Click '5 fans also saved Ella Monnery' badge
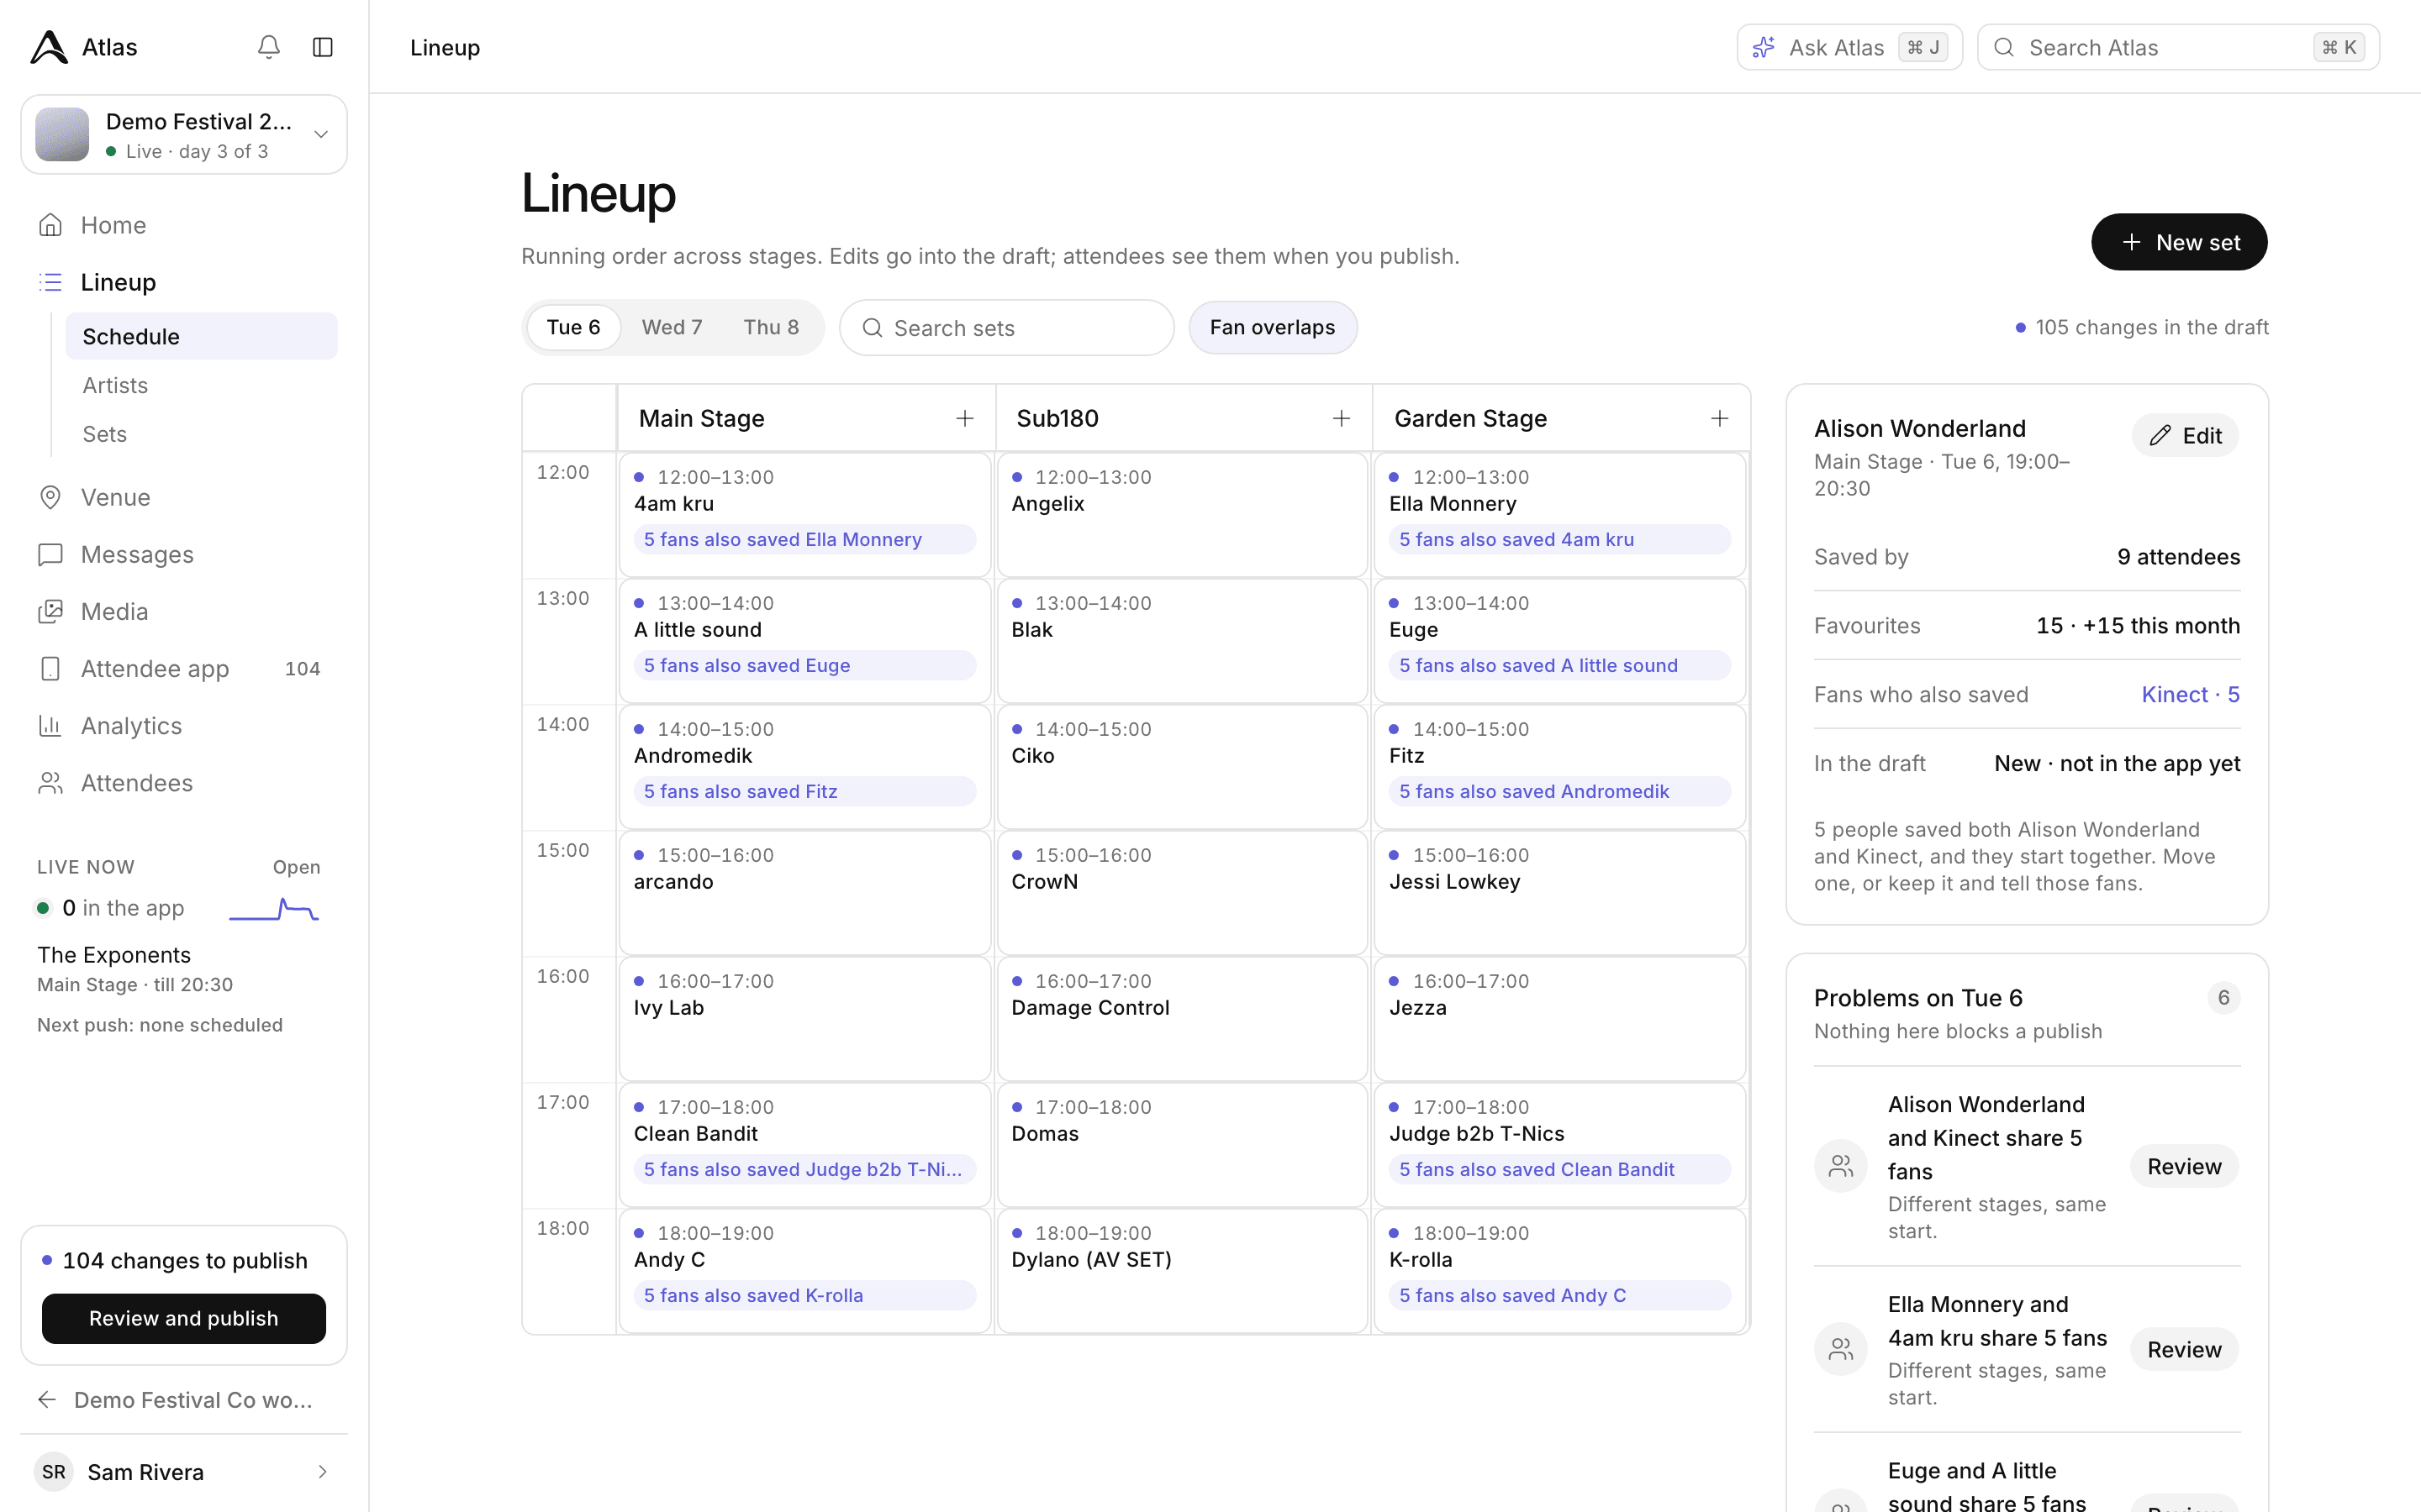Viewport: 2421px width, 1512px height. [x=804, y=539]
